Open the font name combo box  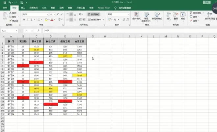pos(35,14)
